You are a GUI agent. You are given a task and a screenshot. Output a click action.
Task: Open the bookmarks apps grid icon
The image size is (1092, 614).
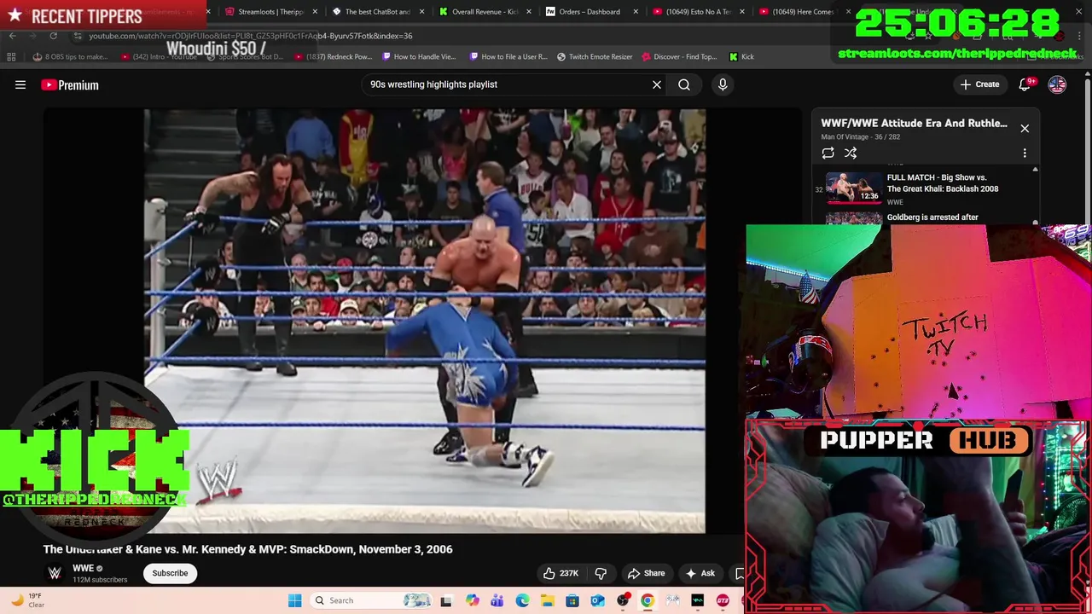click(11, 57)
